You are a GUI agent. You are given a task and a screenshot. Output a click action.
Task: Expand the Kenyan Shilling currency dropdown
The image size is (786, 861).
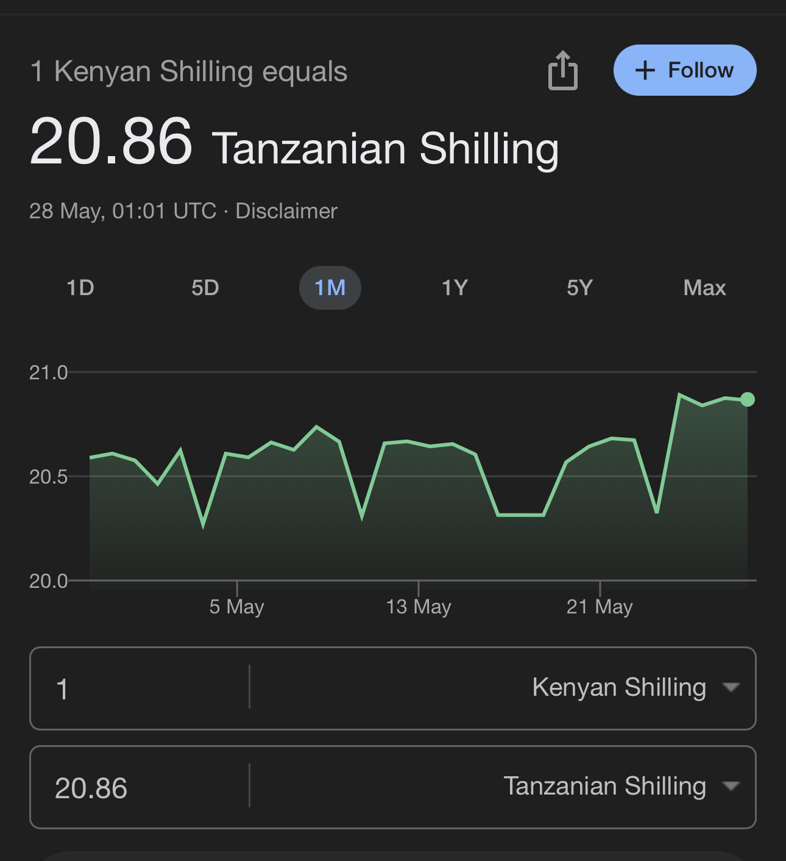pyautogui.click(x=634, y=688)
